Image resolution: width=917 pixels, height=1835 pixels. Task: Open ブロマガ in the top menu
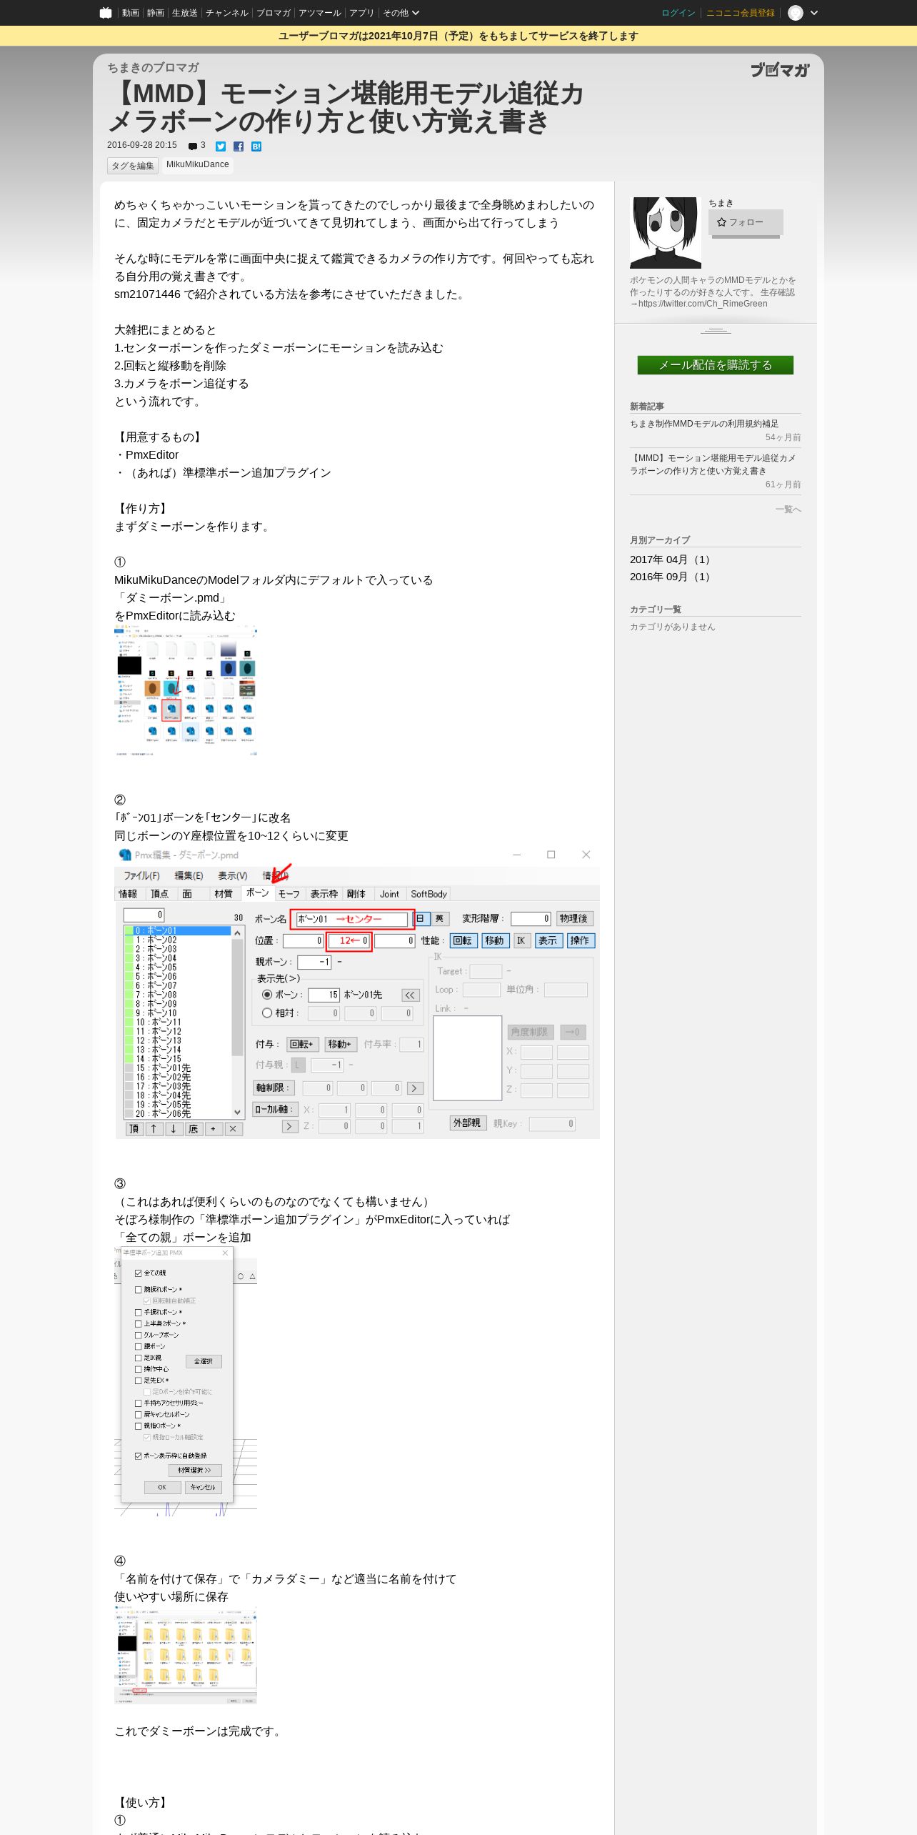[274, 13]
